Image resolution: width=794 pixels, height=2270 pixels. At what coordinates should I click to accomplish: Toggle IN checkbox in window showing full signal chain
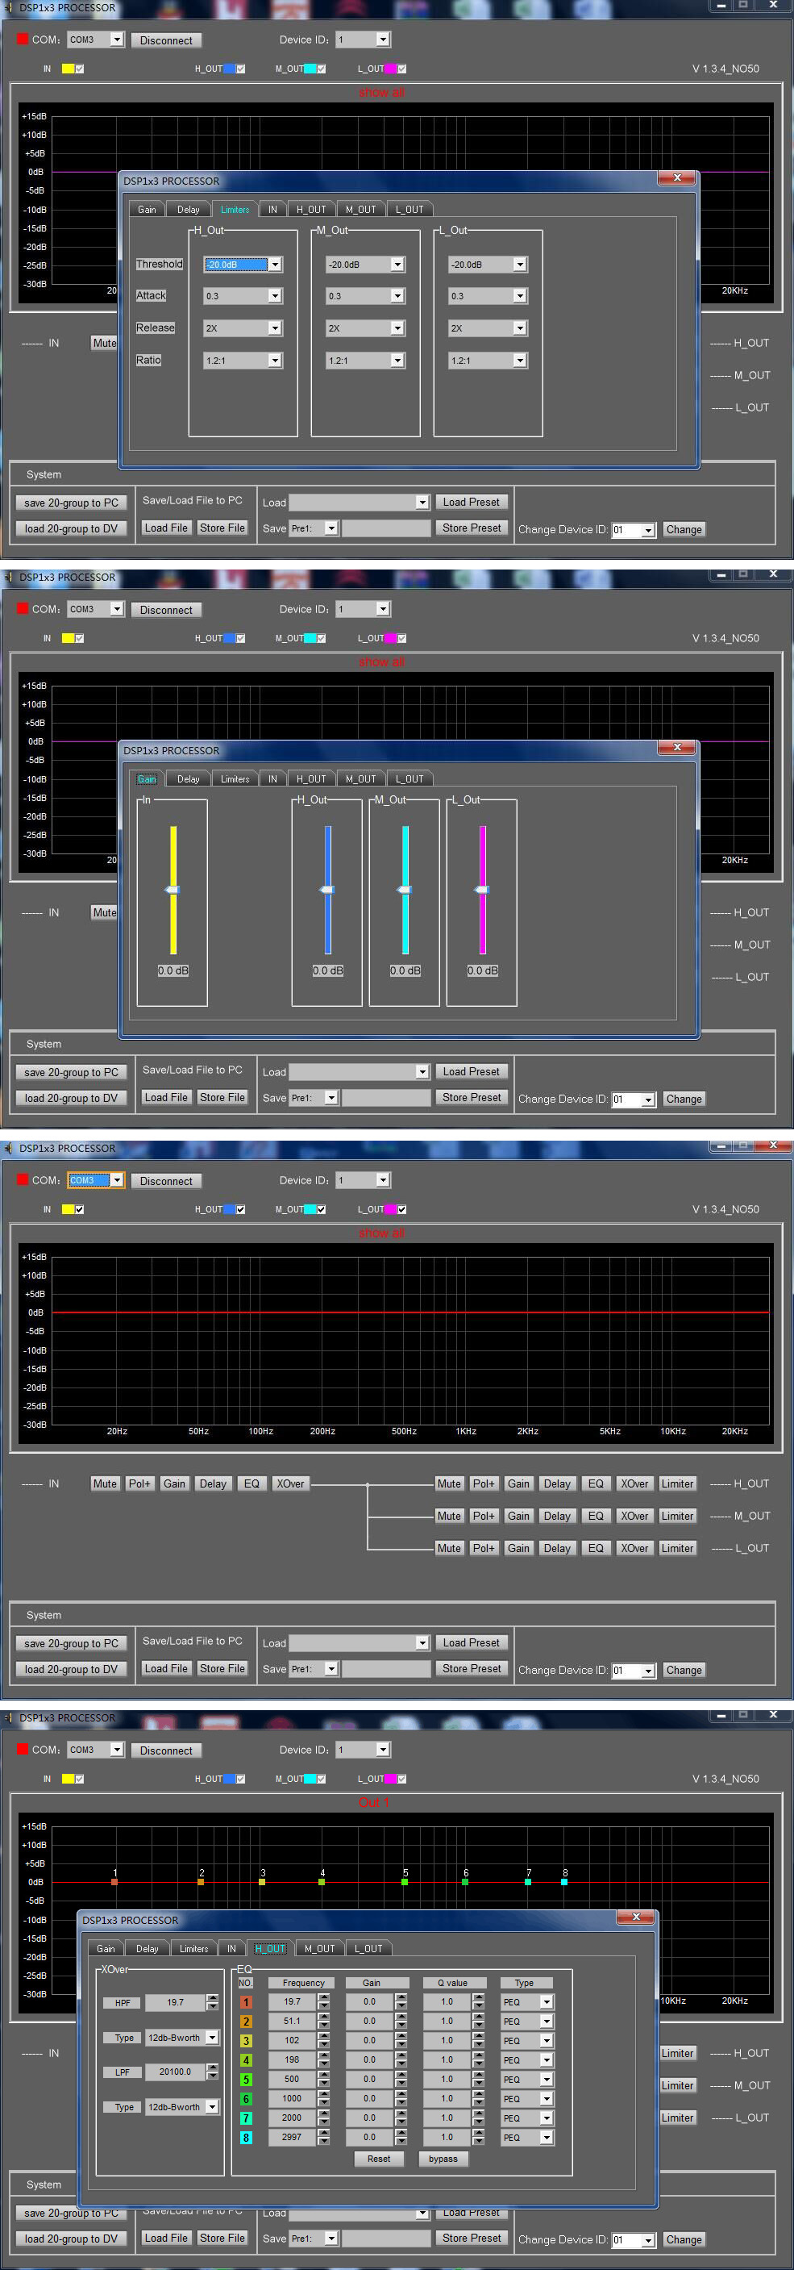[x=79, y=1209]
